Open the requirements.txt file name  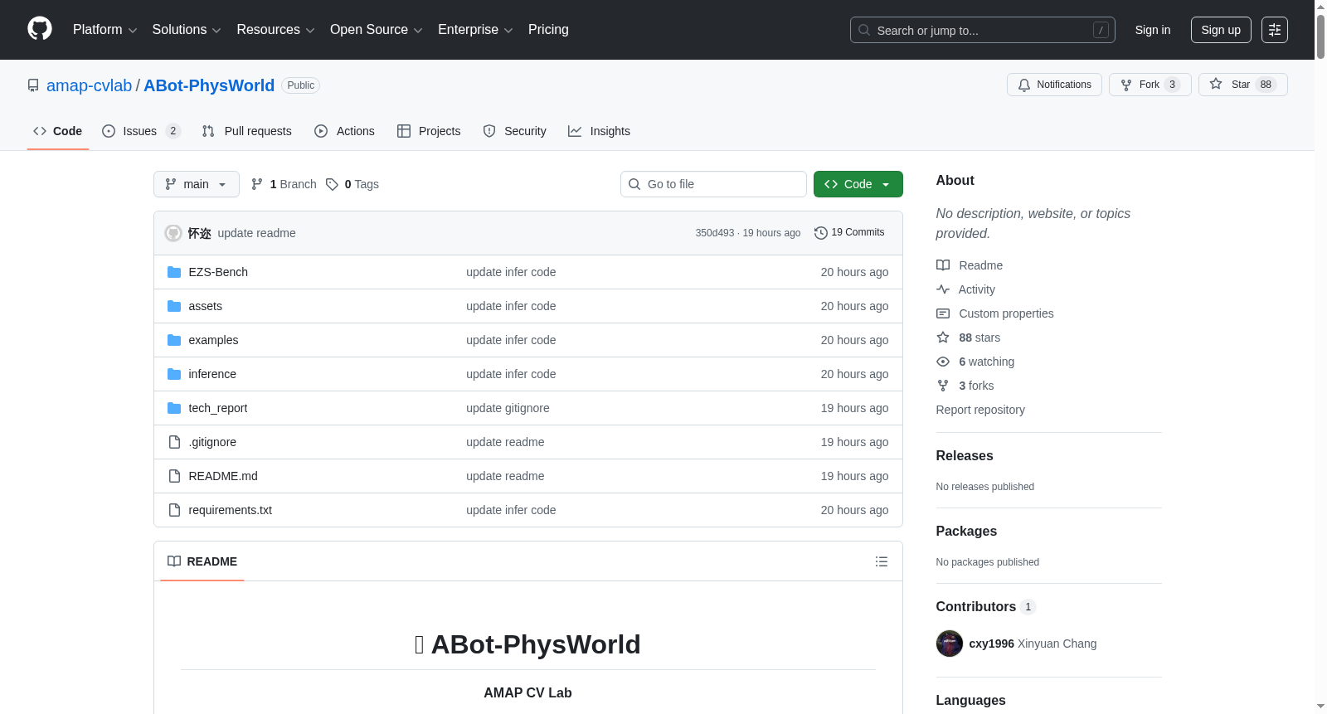[x=231, y=510]
